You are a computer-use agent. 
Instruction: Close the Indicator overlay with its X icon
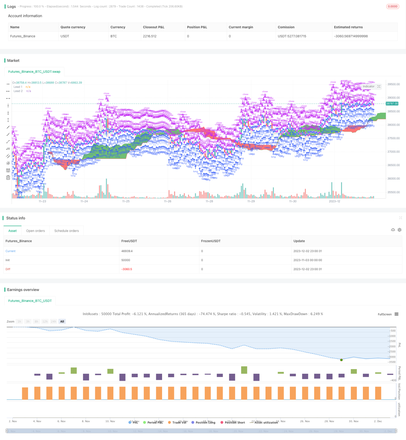[379, 87]
